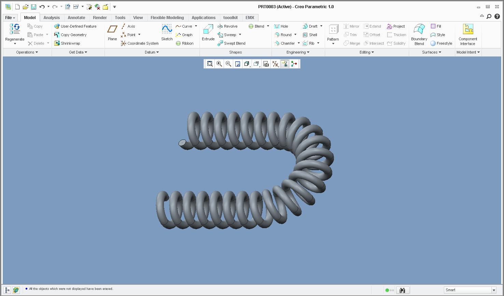Image resolution: width=504 pixels, height=296 pixels.
Task: Click the Refit zoom icon
Action: coord(210,64)
